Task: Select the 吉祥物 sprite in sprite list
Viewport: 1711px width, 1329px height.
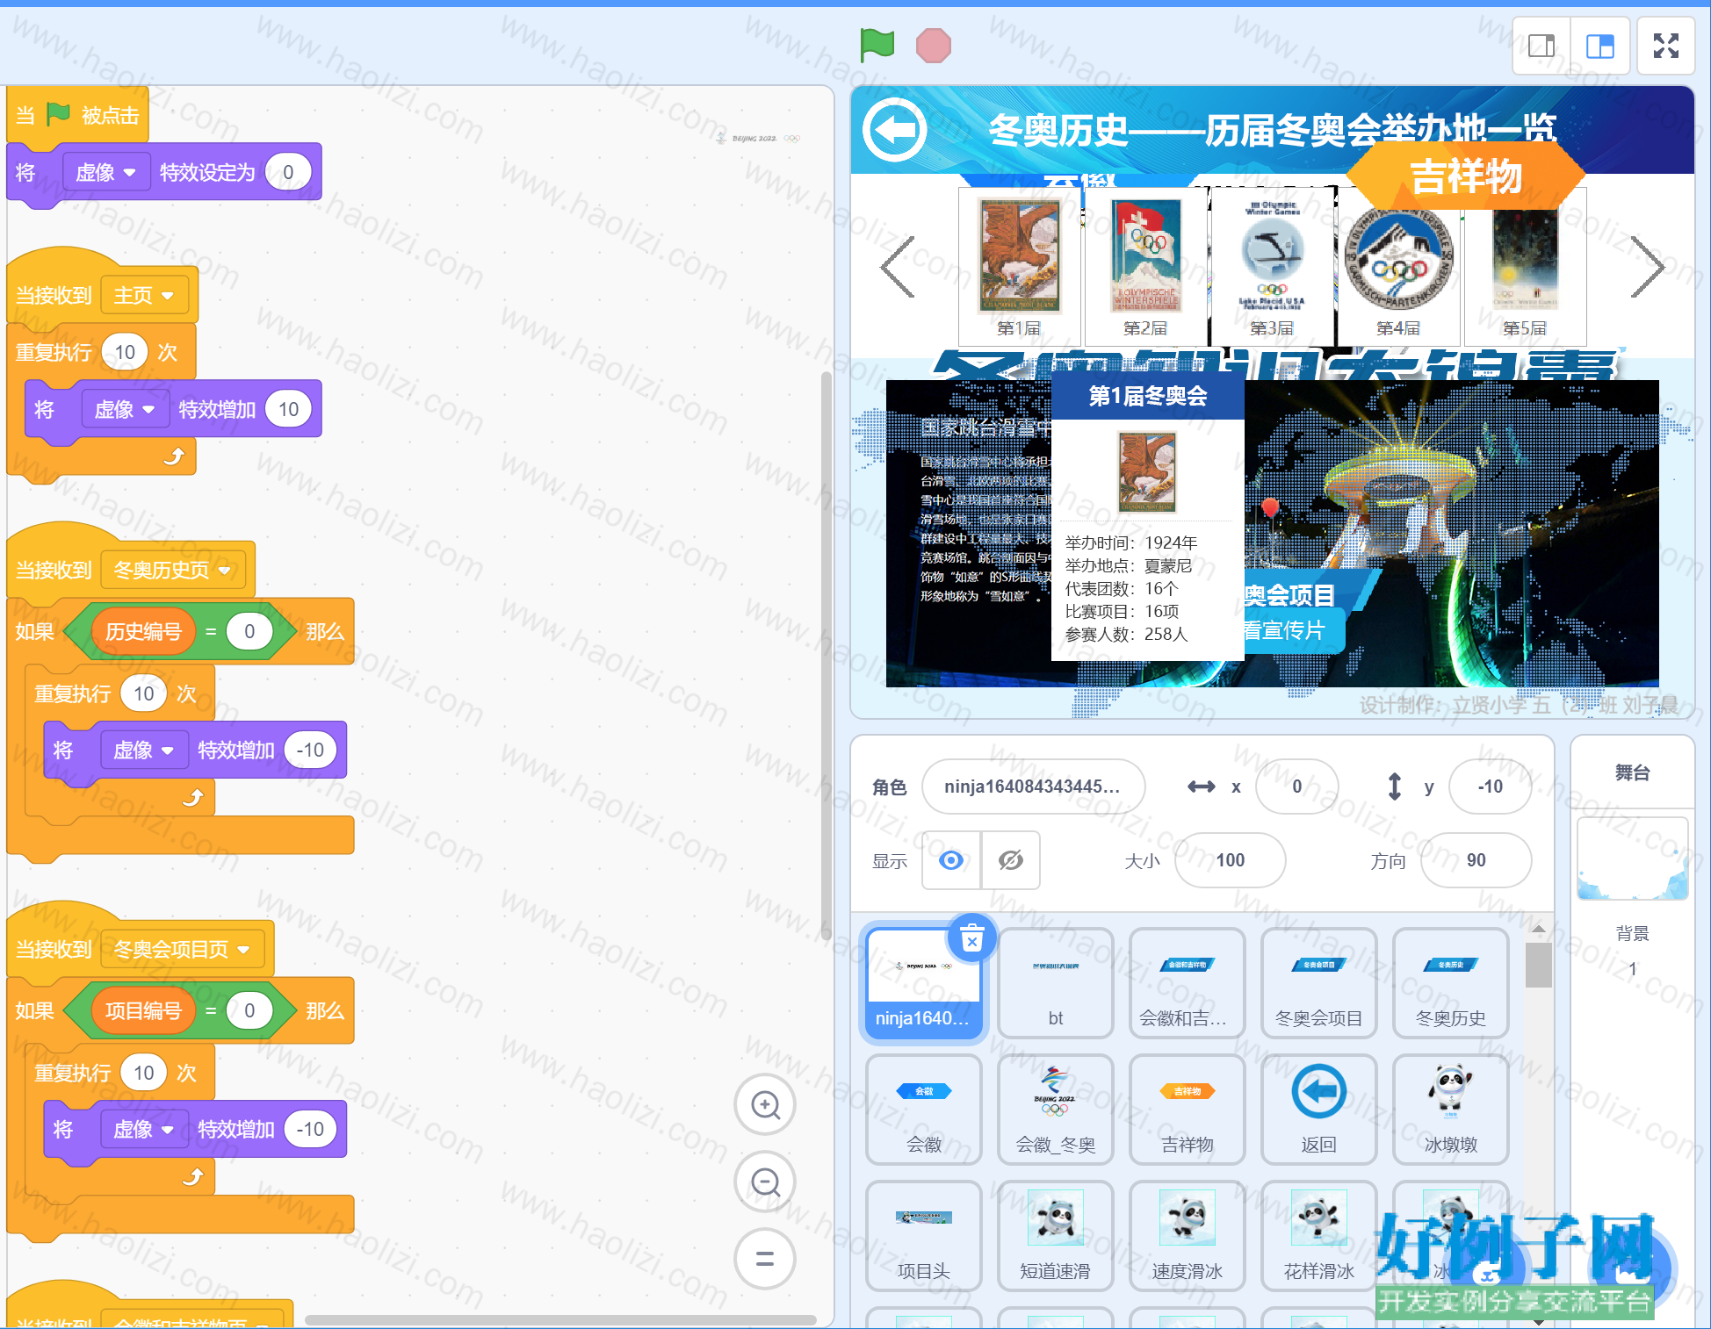Action: 1187,1110
